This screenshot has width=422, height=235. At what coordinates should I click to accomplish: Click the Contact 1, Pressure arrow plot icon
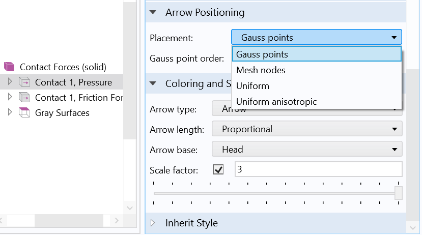pyautogui.click(x=24, y=82)
